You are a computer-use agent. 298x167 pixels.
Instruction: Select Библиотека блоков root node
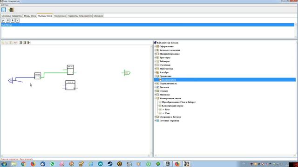168,43
